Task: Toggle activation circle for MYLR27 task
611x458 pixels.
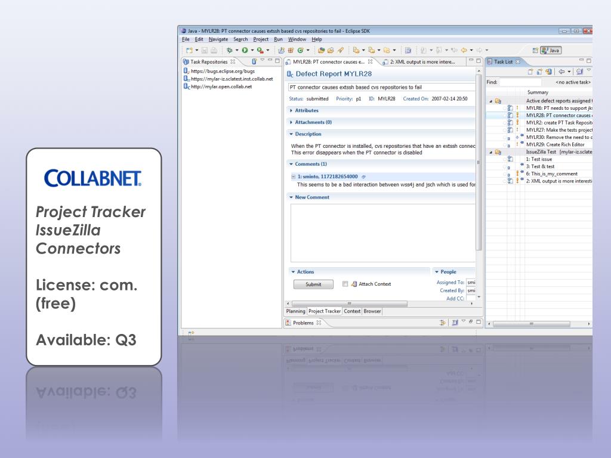Action: pos(504,130)
